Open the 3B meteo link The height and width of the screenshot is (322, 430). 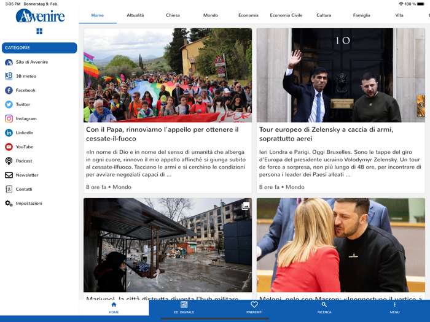click(26, 76)
